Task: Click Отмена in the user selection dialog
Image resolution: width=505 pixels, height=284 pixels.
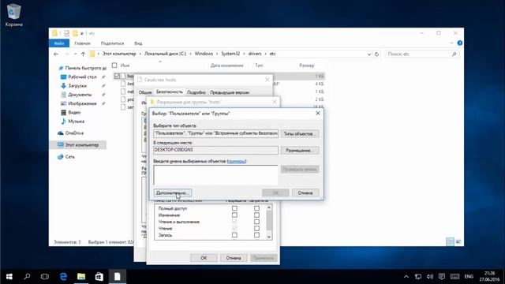Action: tap(305, 192)
